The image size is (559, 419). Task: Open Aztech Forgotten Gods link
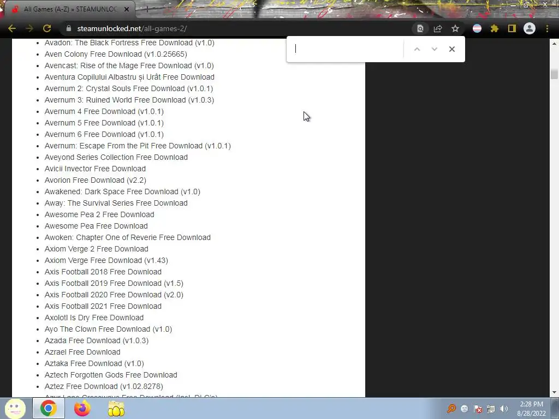point(111,375)
